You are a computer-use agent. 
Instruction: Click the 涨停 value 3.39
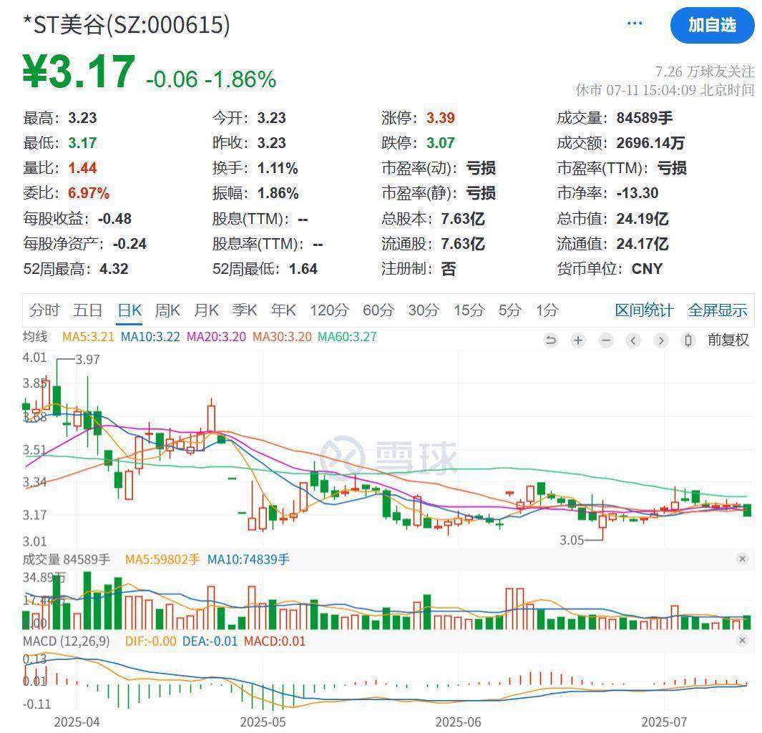coord(440,117)
